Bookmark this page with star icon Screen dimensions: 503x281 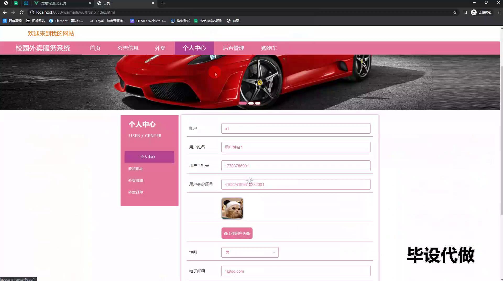455,12
